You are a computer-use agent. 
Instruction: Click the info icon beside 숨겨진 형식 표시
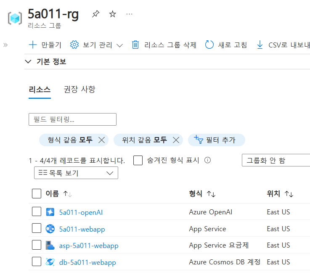click(x=208, y=160)
